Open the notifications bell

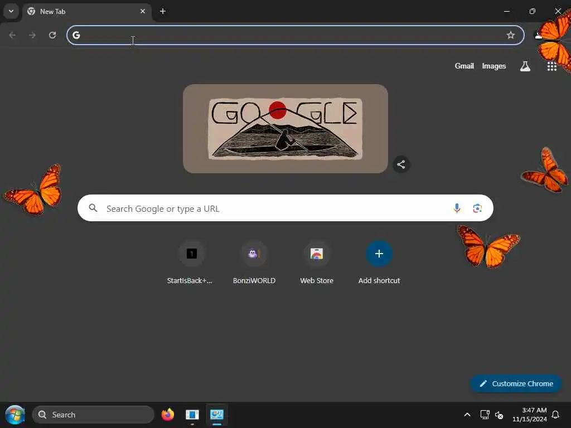point(556,415)
